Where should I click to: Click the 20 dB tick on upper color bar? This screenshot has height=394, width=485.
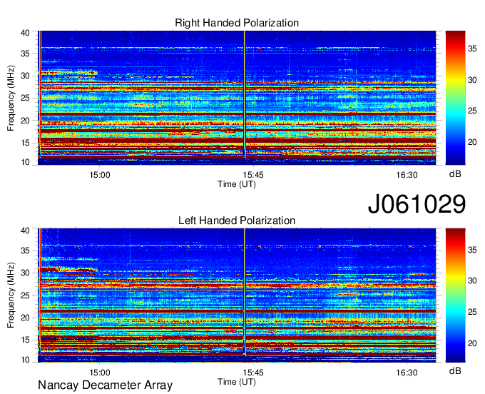click(472, 142)
